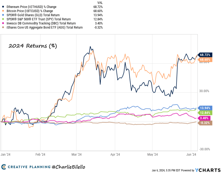This screenshot has width=221, height=173.
Task: Click the 68.72% Ethereum end-of-line flag
Action: coord(205,55)
